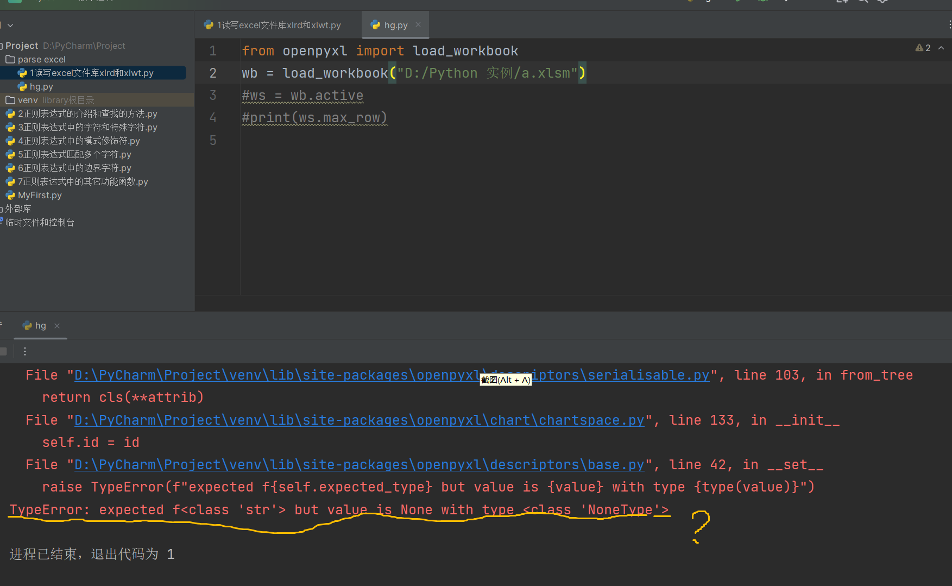Open the project view dropdown chevron
The image size is (952, 586).
click(x=10, y=25)
